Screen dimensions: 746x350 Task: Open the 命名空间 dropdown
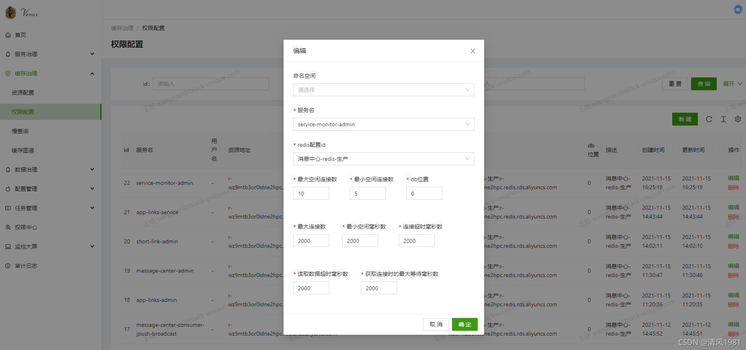(x=383, y=90)
